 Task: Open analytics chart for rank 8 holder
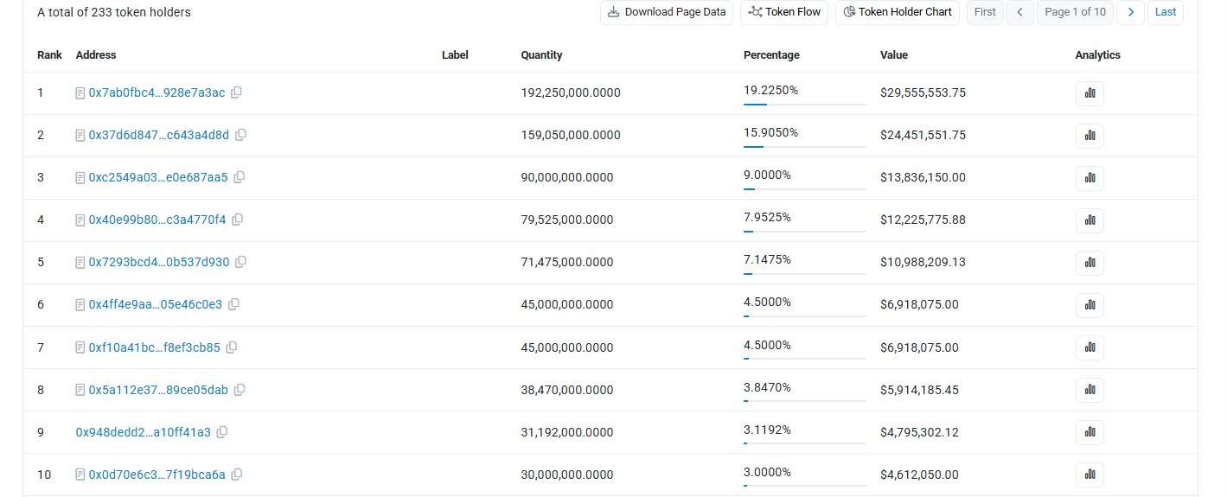coord(1090,390)
